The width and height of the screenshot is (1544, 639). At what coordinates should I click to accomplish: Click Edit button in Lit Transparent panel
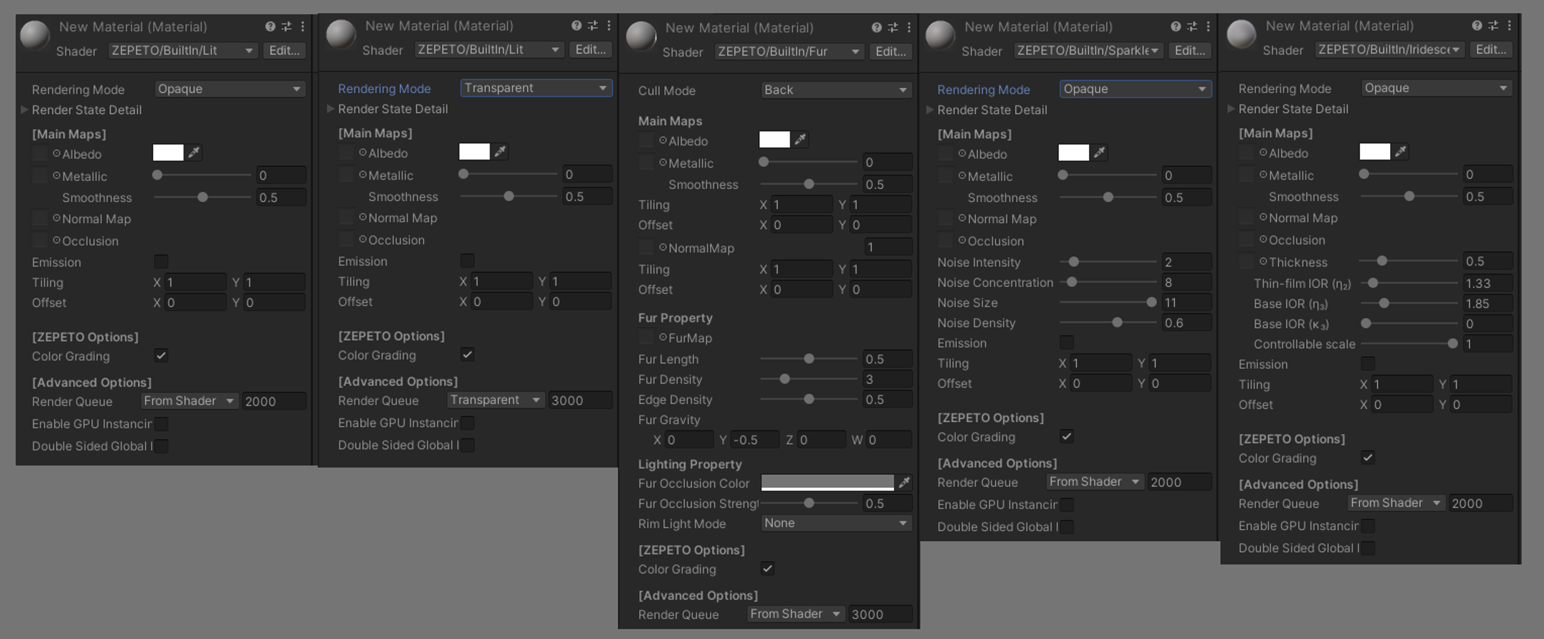[591, 49]
